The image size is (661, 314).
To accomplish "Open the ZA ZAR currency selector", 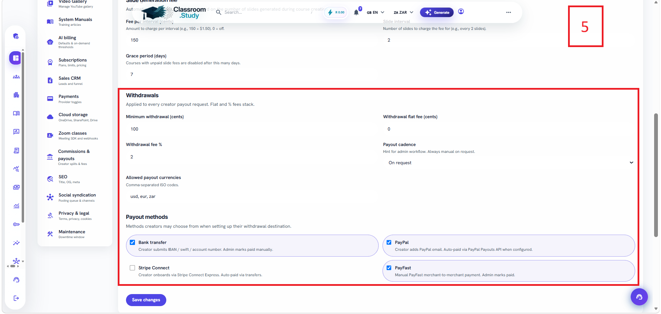I will 403,12.
